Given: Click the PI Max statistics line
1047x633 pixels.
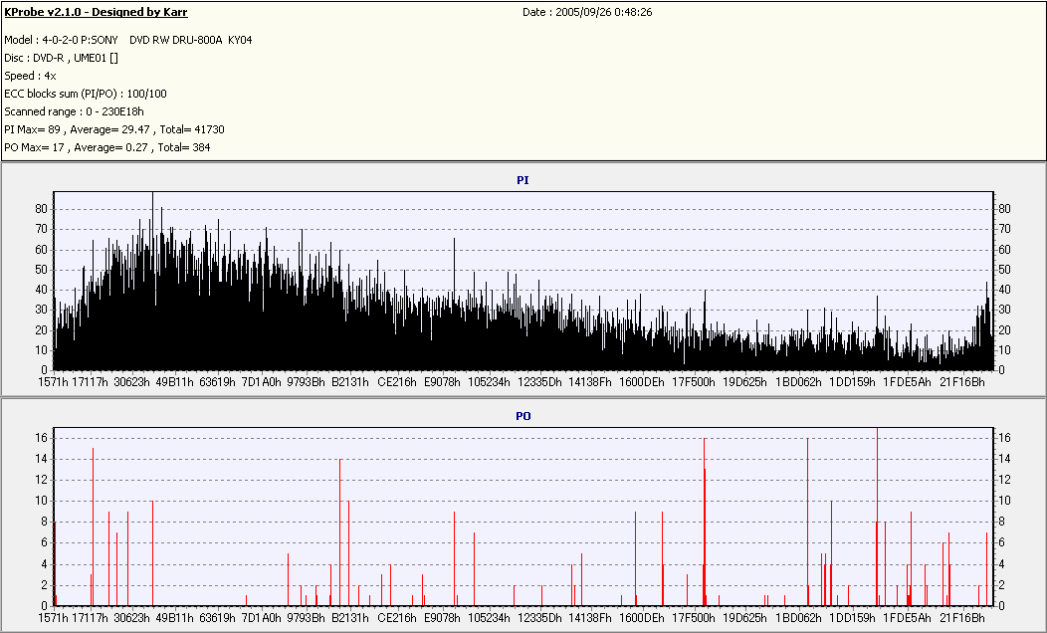Looking at the screenshot, I should [x=113, y=129].
